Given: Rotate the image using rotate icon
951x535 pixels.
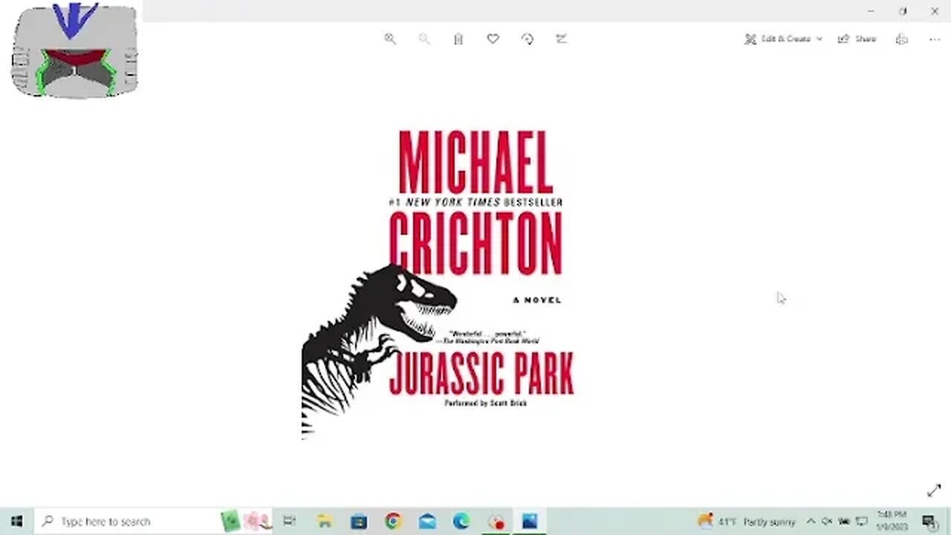Looking at the screenshot, I should click(528, 39).
